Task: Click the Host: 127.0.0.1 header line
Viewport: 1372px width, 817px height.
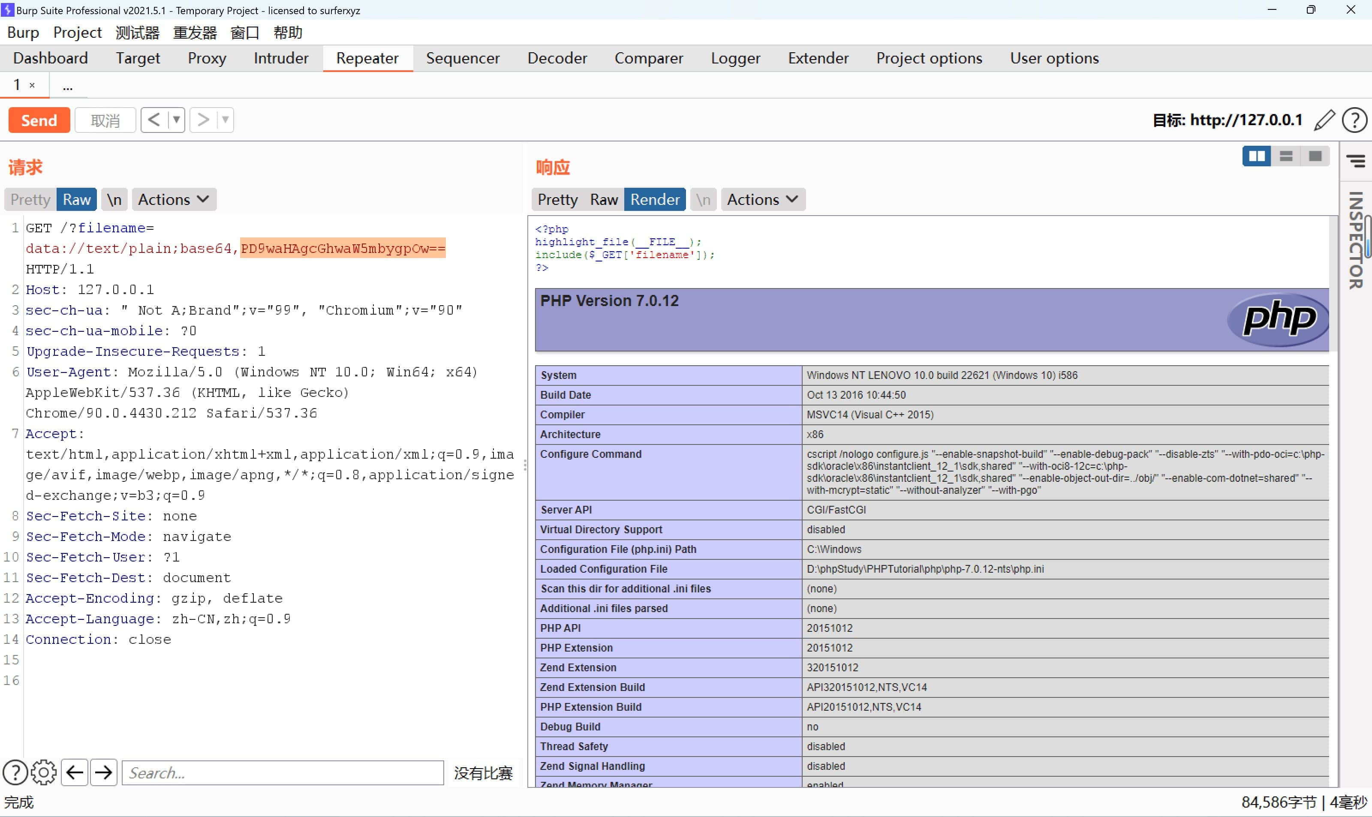Action: point(90,290)
